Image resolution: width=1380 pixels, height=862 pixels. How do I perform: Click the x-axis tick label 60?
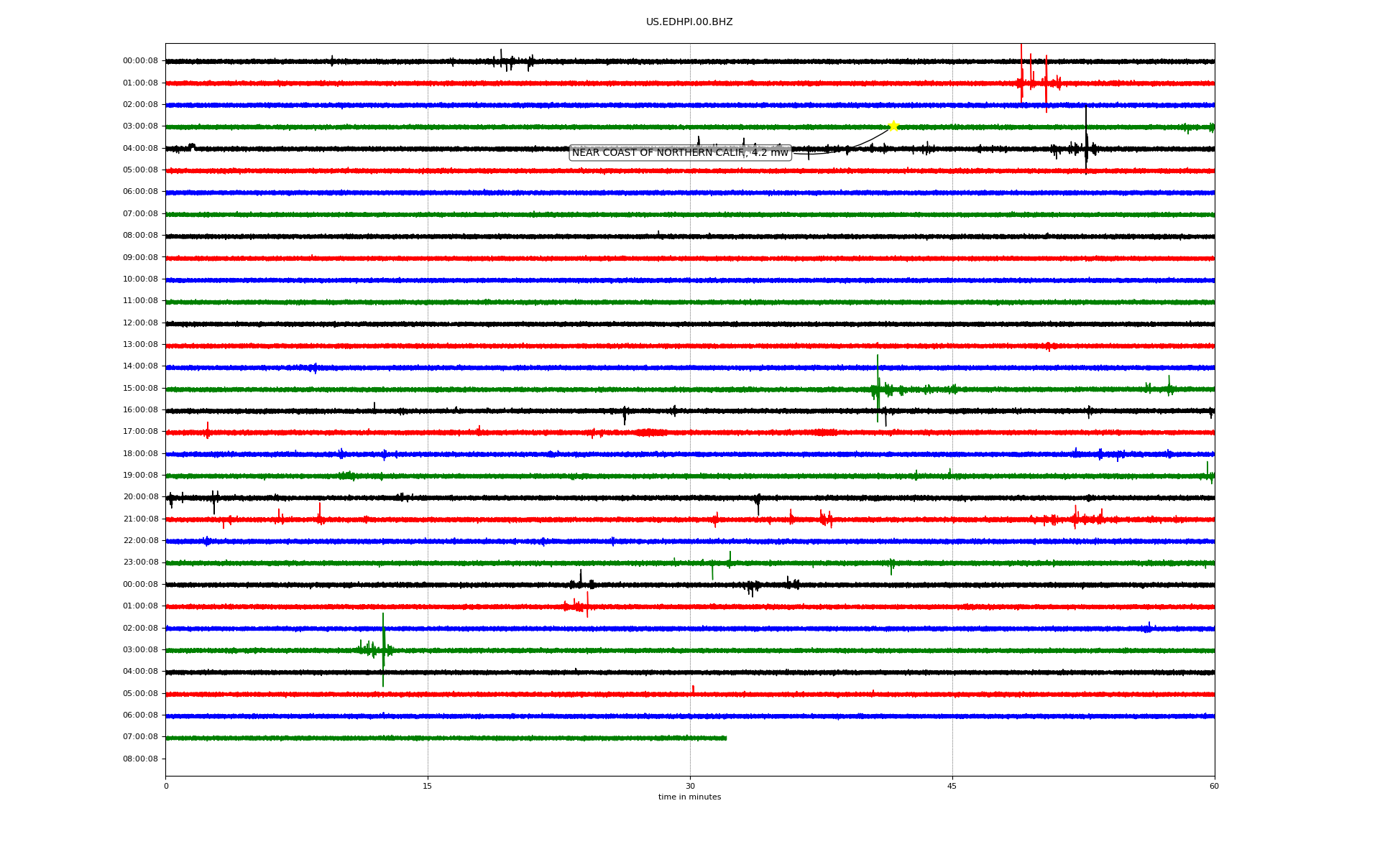coord(1214,786)
